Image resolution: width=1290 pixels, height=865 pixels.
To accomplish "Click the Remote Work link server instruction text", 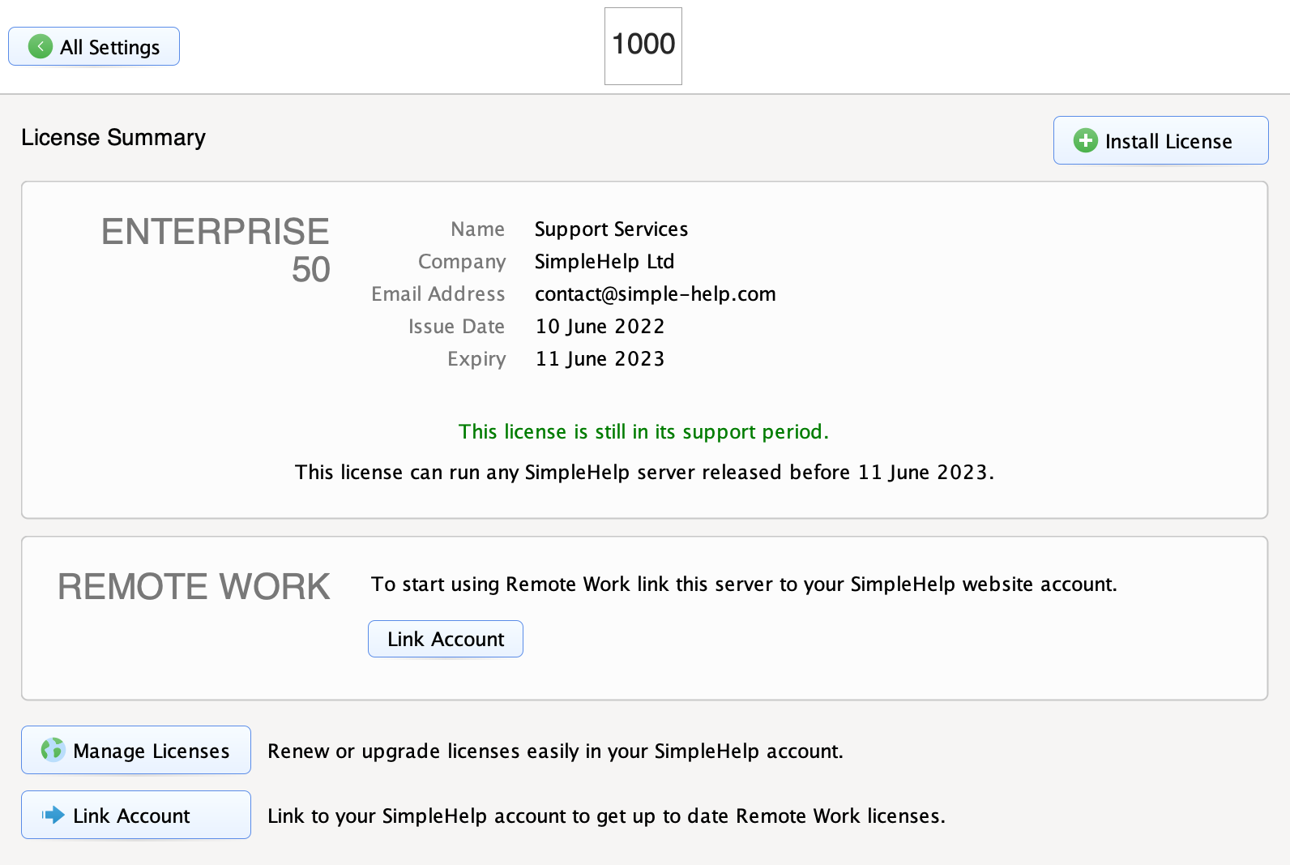I will point(744,585).
